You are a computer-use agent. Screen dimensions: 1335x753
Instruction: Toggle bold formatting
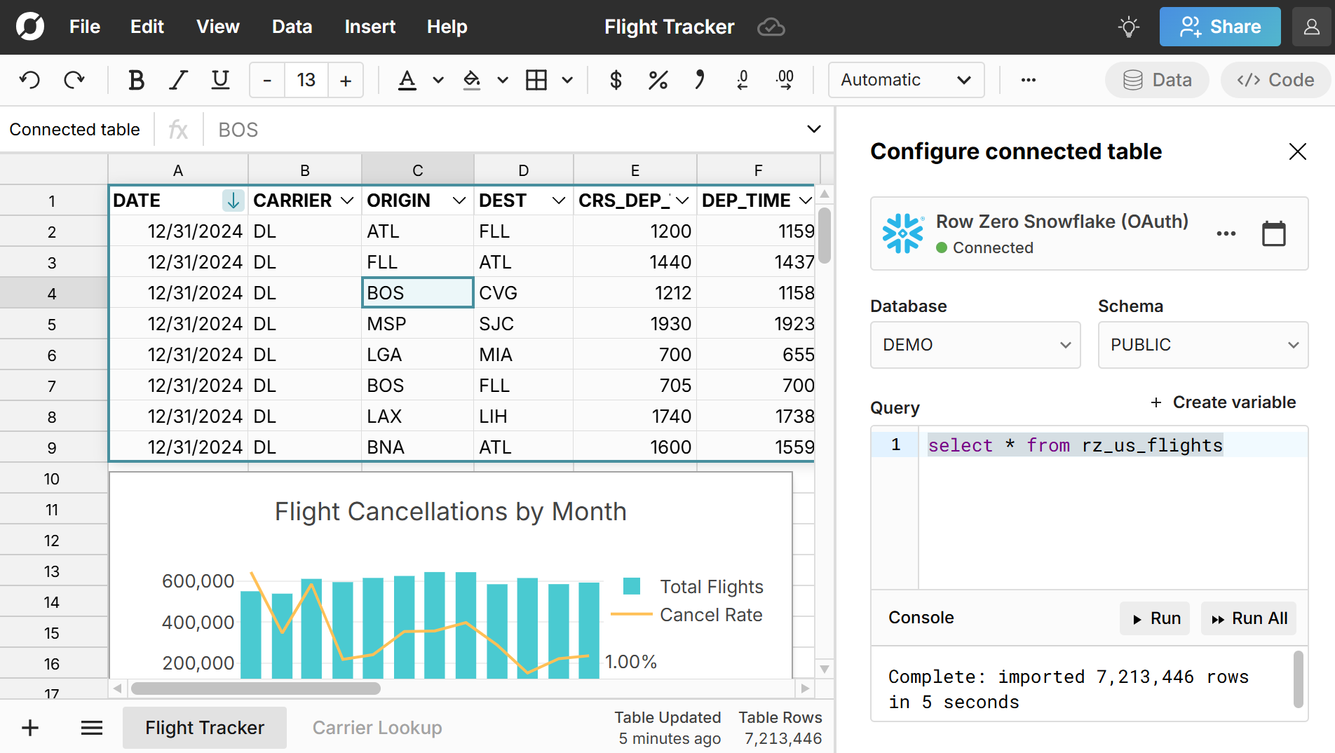(136, 80)
